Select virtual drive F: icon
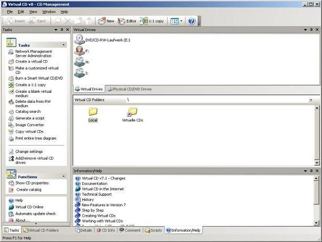The image size is (322, 242). 79,51
